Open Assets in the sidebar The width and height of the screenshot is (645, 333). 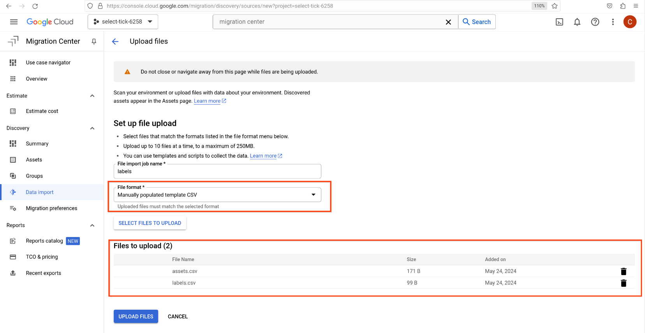click(x=34, y=160)
